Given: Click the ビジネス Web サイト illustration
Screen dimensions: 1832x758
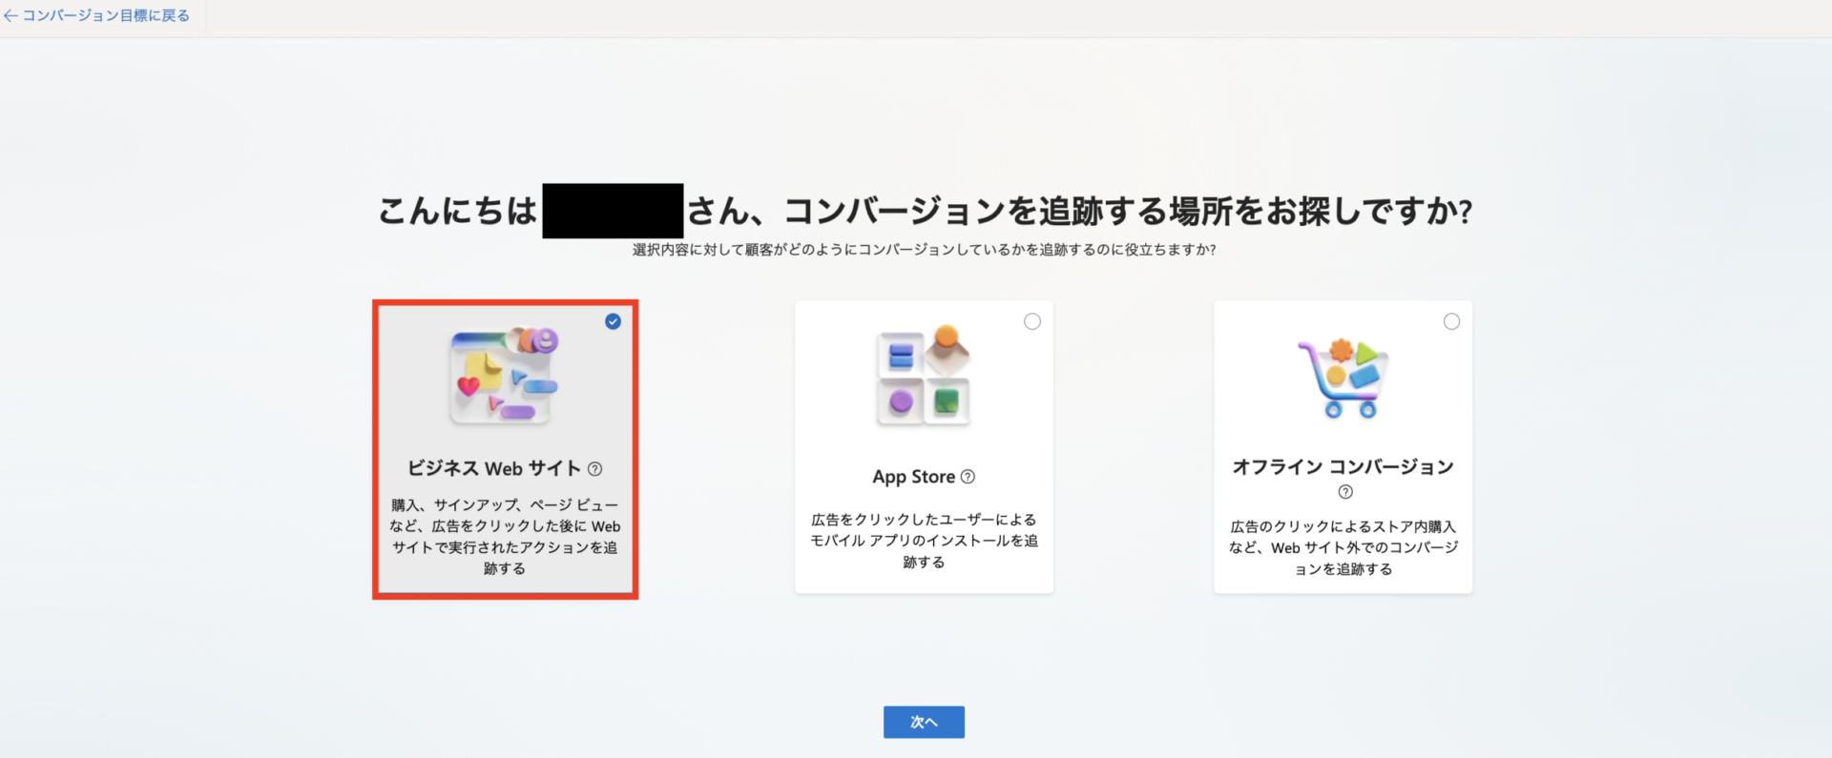Looking at the screenshot, I should point(504,376).
